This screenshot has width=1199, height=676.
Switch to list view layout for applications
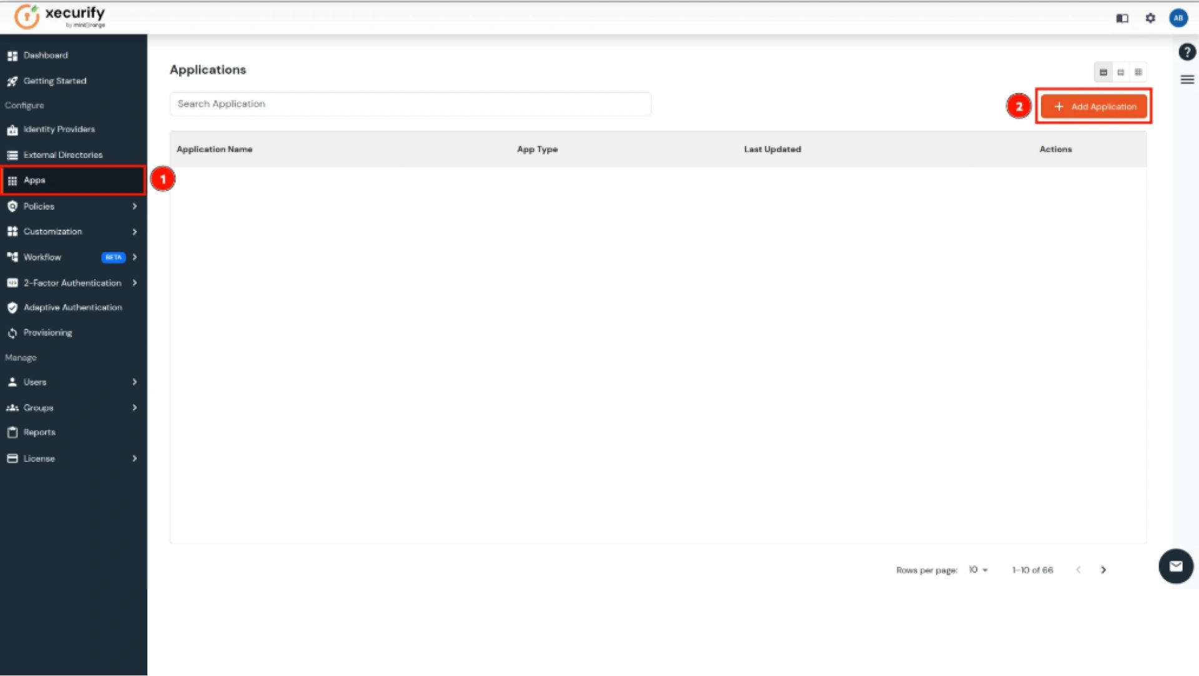coord(1121,72)
